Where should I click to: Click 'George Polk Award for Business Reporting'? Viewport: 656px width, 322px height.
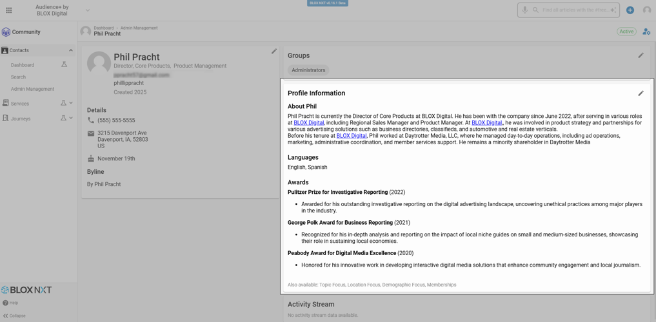pyautogui.click(x=340, y=223)
